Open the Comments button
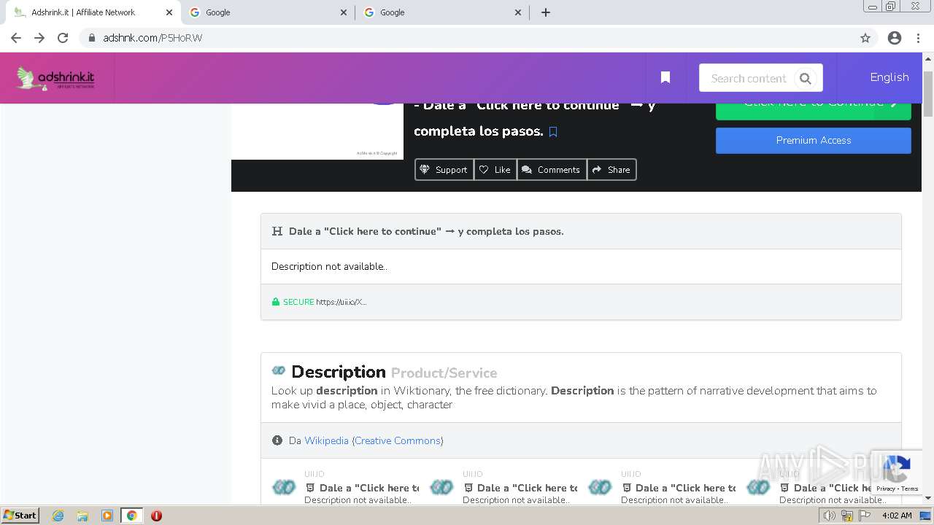This screenshot has height=525, width=934. [552, 169]
